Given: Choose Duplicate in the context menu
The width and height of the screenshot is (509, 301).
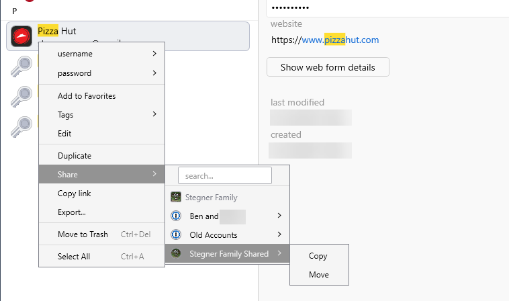Looking at the screenshot, I should tap(101, 155).
